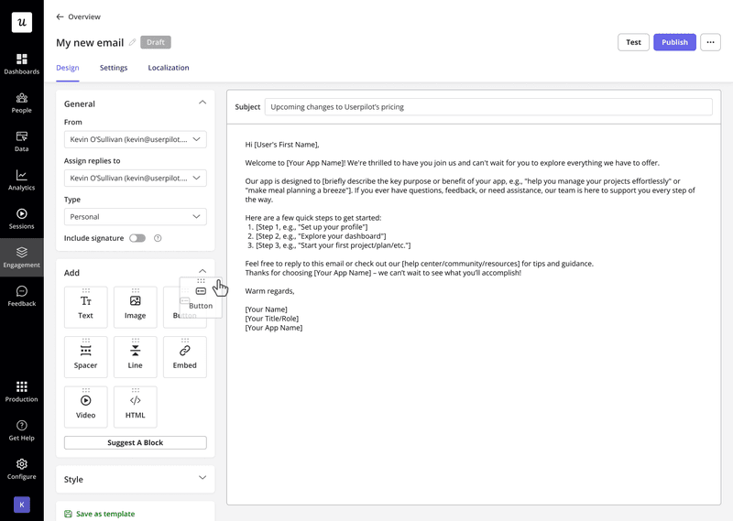Collapse the General section
This screenshot has height=521, width=733.
click(202, 103)
